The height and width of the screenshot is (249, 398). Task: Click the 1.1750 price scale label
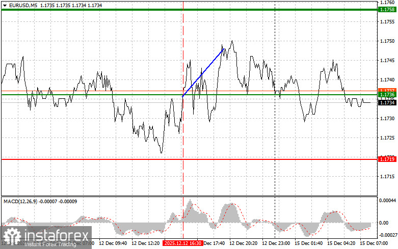coord(387,41)
